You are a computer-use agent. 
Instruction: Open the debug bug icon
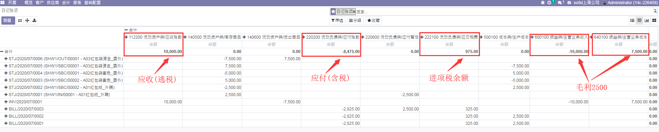pos(543,2)
